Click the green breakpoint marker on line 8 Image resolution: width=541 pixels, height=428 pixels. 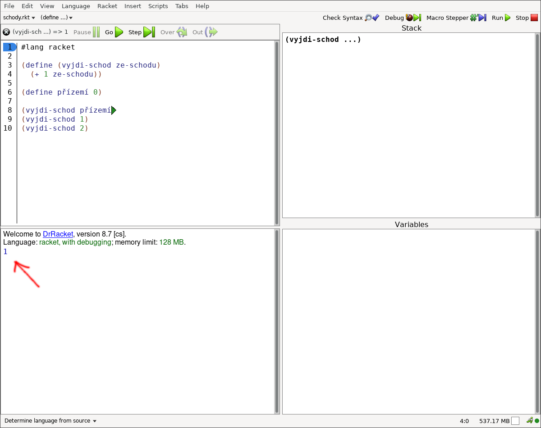point(114,110)
